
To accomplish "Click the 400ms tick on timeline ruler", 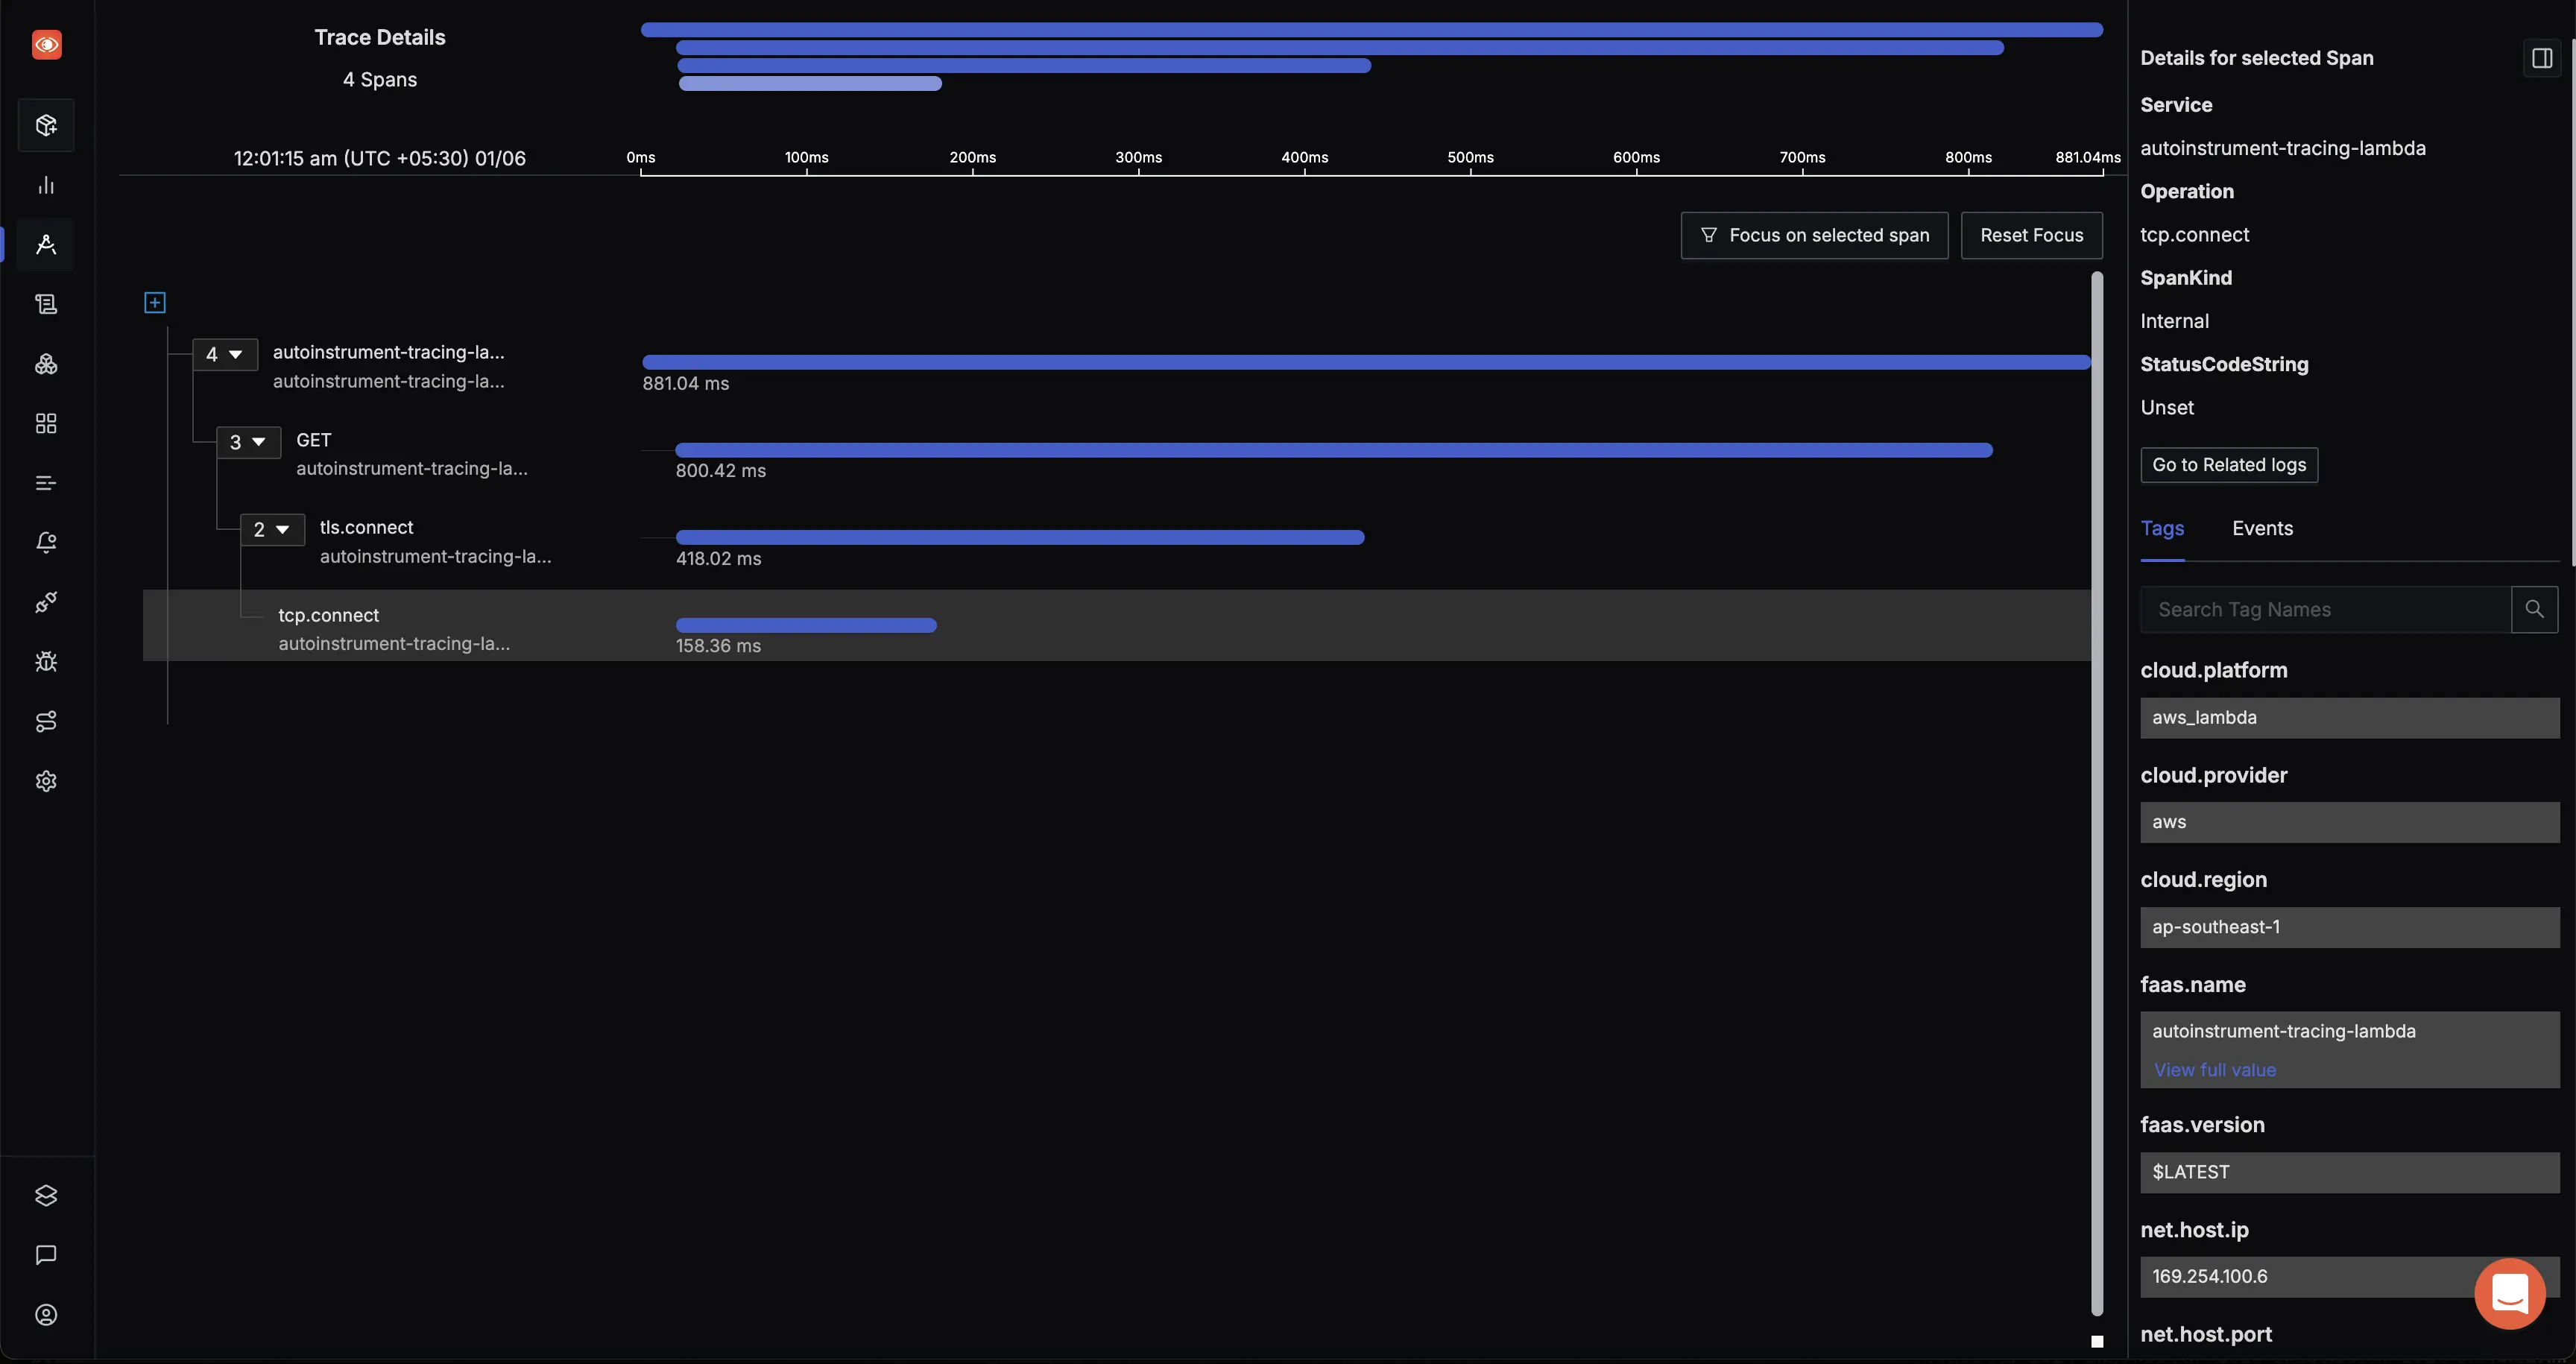I will click(1305, 158).
